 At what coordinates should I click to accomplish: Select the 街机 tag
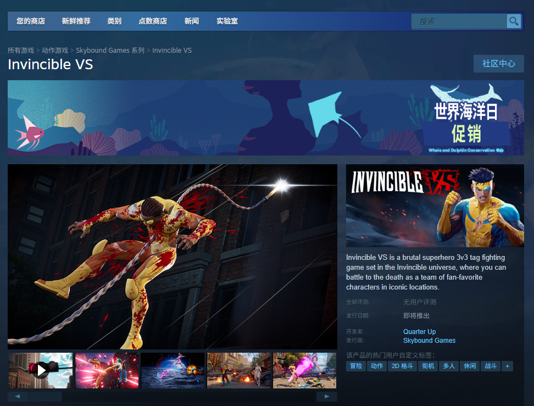[428, 366]
